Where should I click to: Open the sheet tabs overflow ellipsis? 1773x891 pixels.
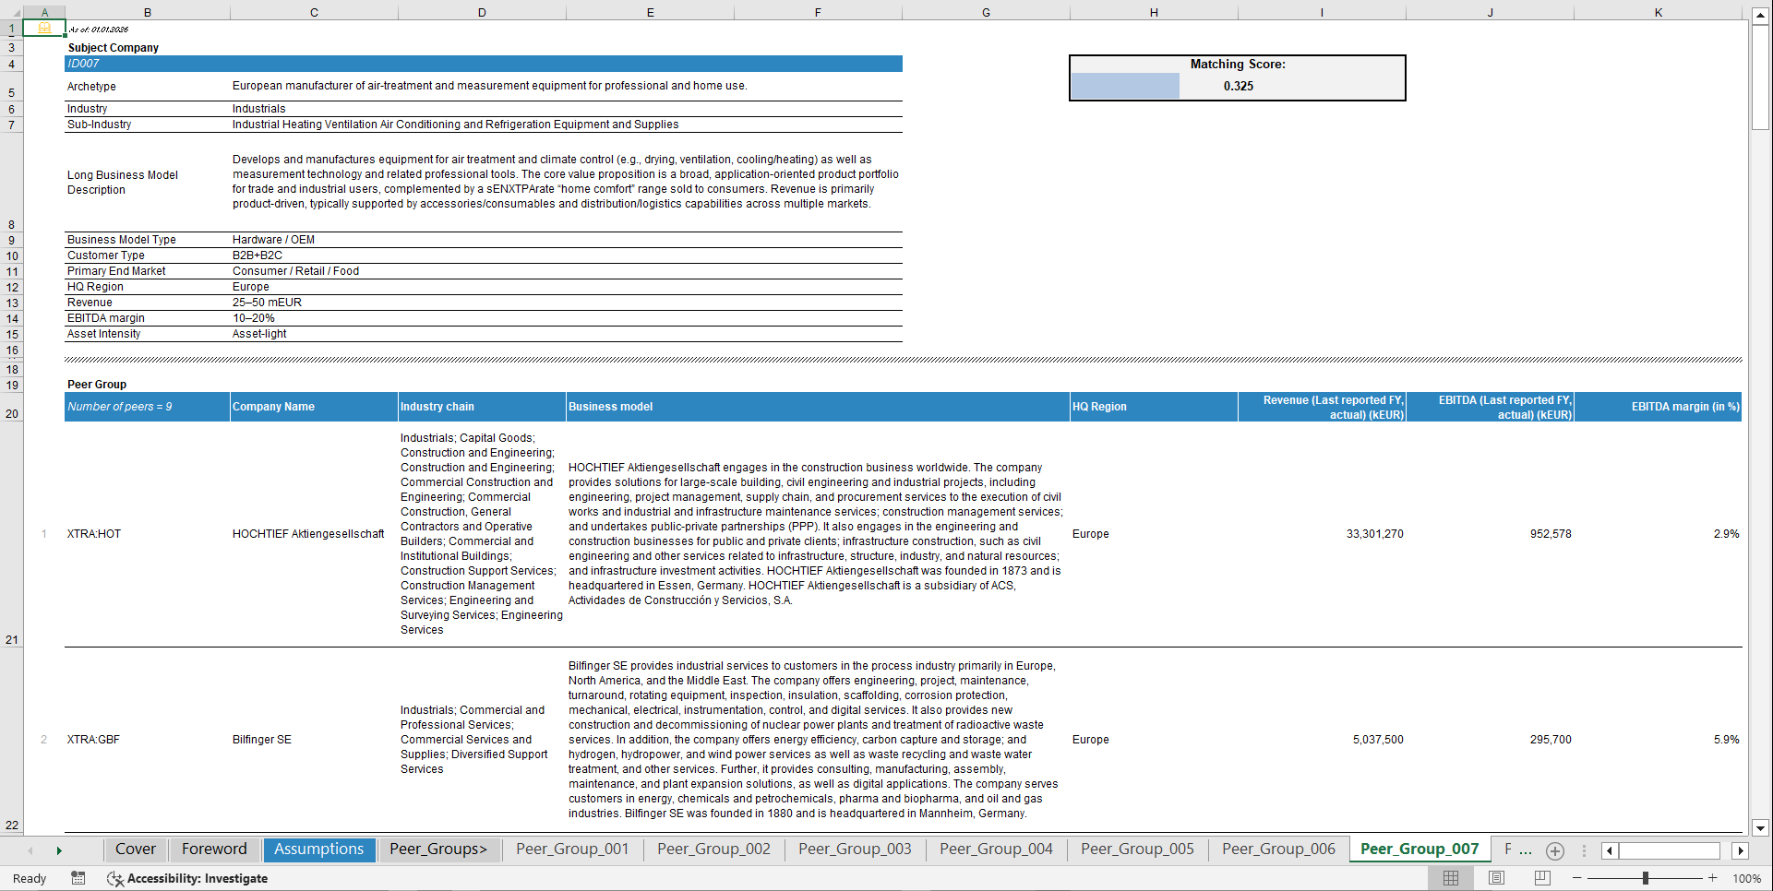click(x=1585, y=850)
